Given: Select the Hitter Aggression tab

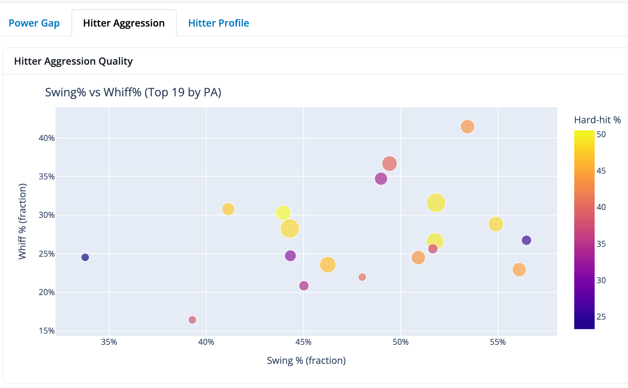Looking at the screenshot, I should click(x=124, y=23).
